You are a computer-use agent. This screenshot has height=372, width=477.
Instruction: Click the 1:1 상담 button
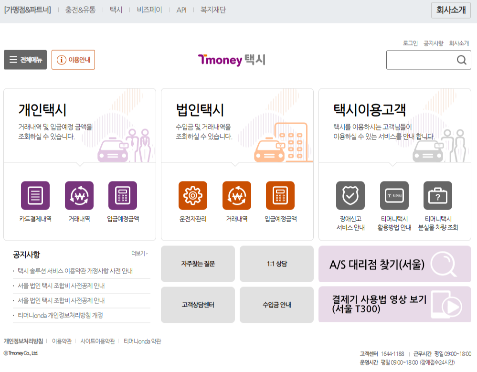(276, 264)
